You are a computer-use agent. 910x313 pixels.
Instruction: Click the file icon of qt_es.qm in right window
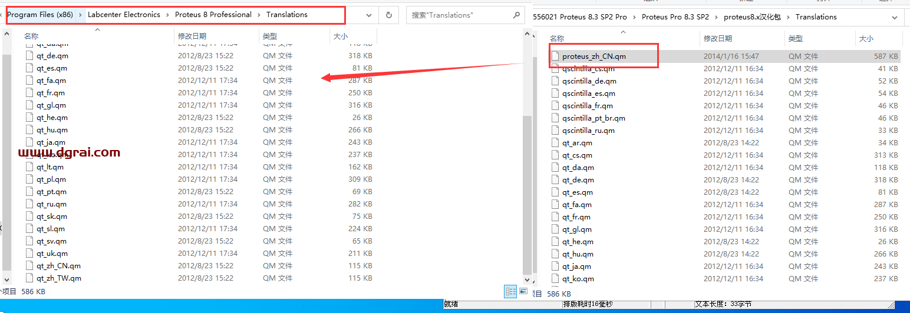pyautogui.click(x=555, y=192)
